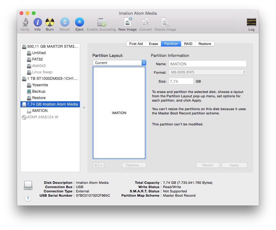Image resolution: width=276 pixels, height=230 pixels.
Task: Click the Options... button
Action: click(134, 165)
